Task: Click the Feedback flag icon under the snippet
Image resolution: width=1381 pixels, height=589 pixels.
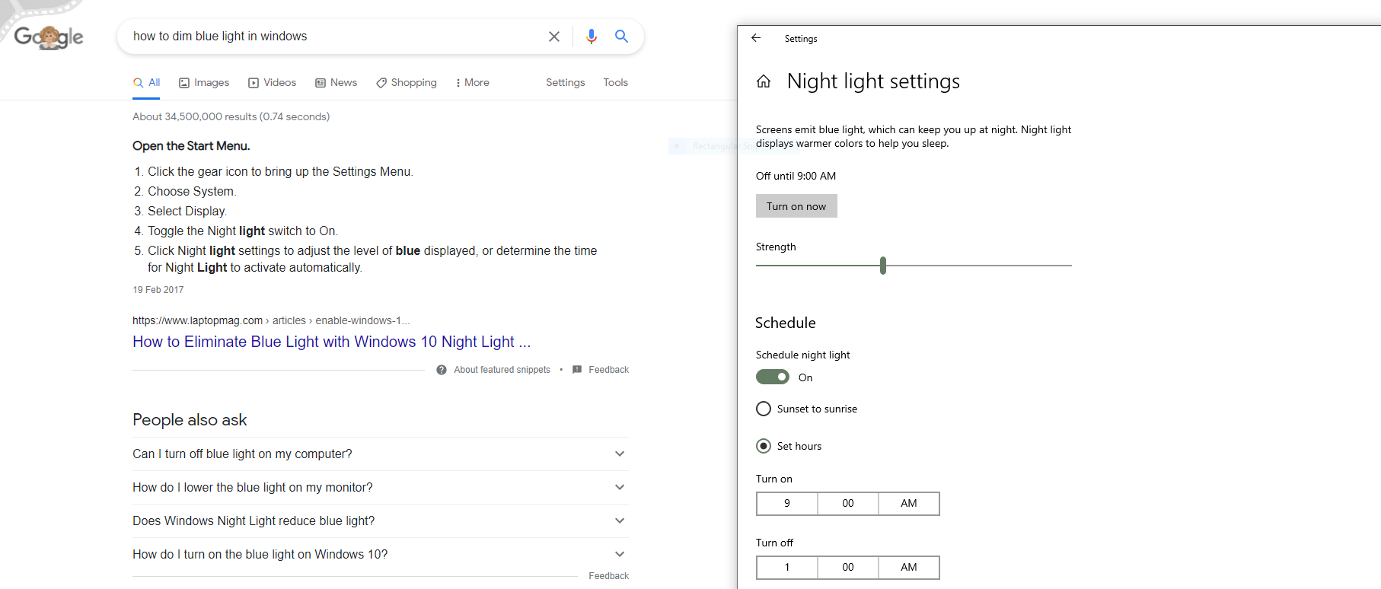Action: (577, 370)
